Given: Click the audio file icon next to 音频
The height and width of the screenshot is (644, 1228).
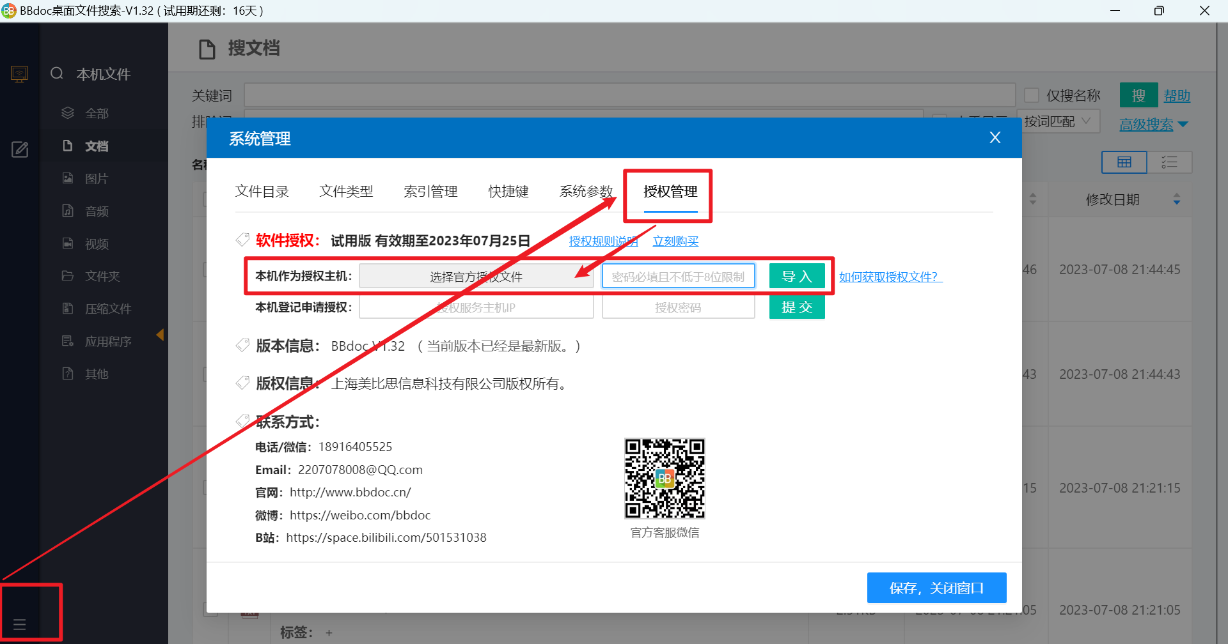Looking at the screenshot, I should 68,210.
